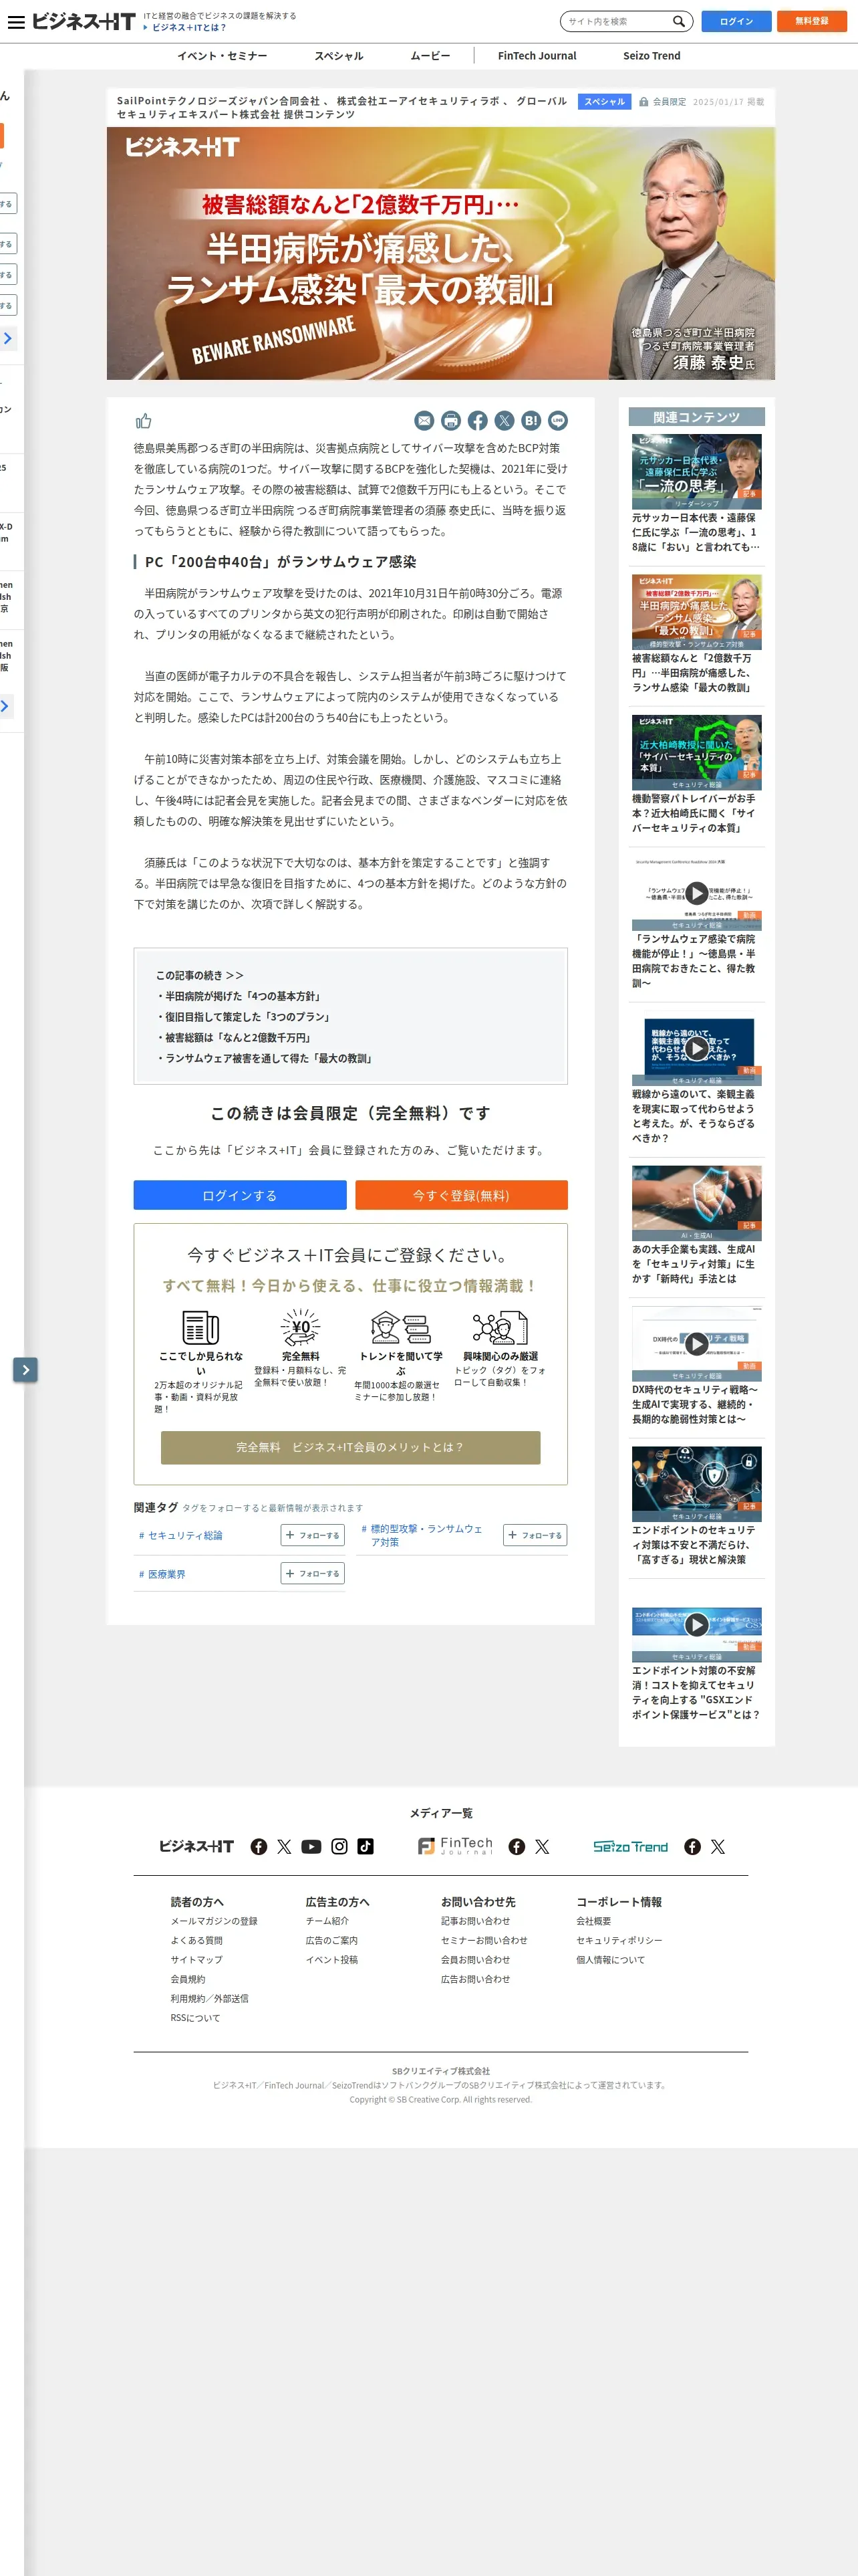The width and height of the screenshot is (858, 2576).
Task: Open FinTech Journal Facebook icon
Action: click(517, 1846)
